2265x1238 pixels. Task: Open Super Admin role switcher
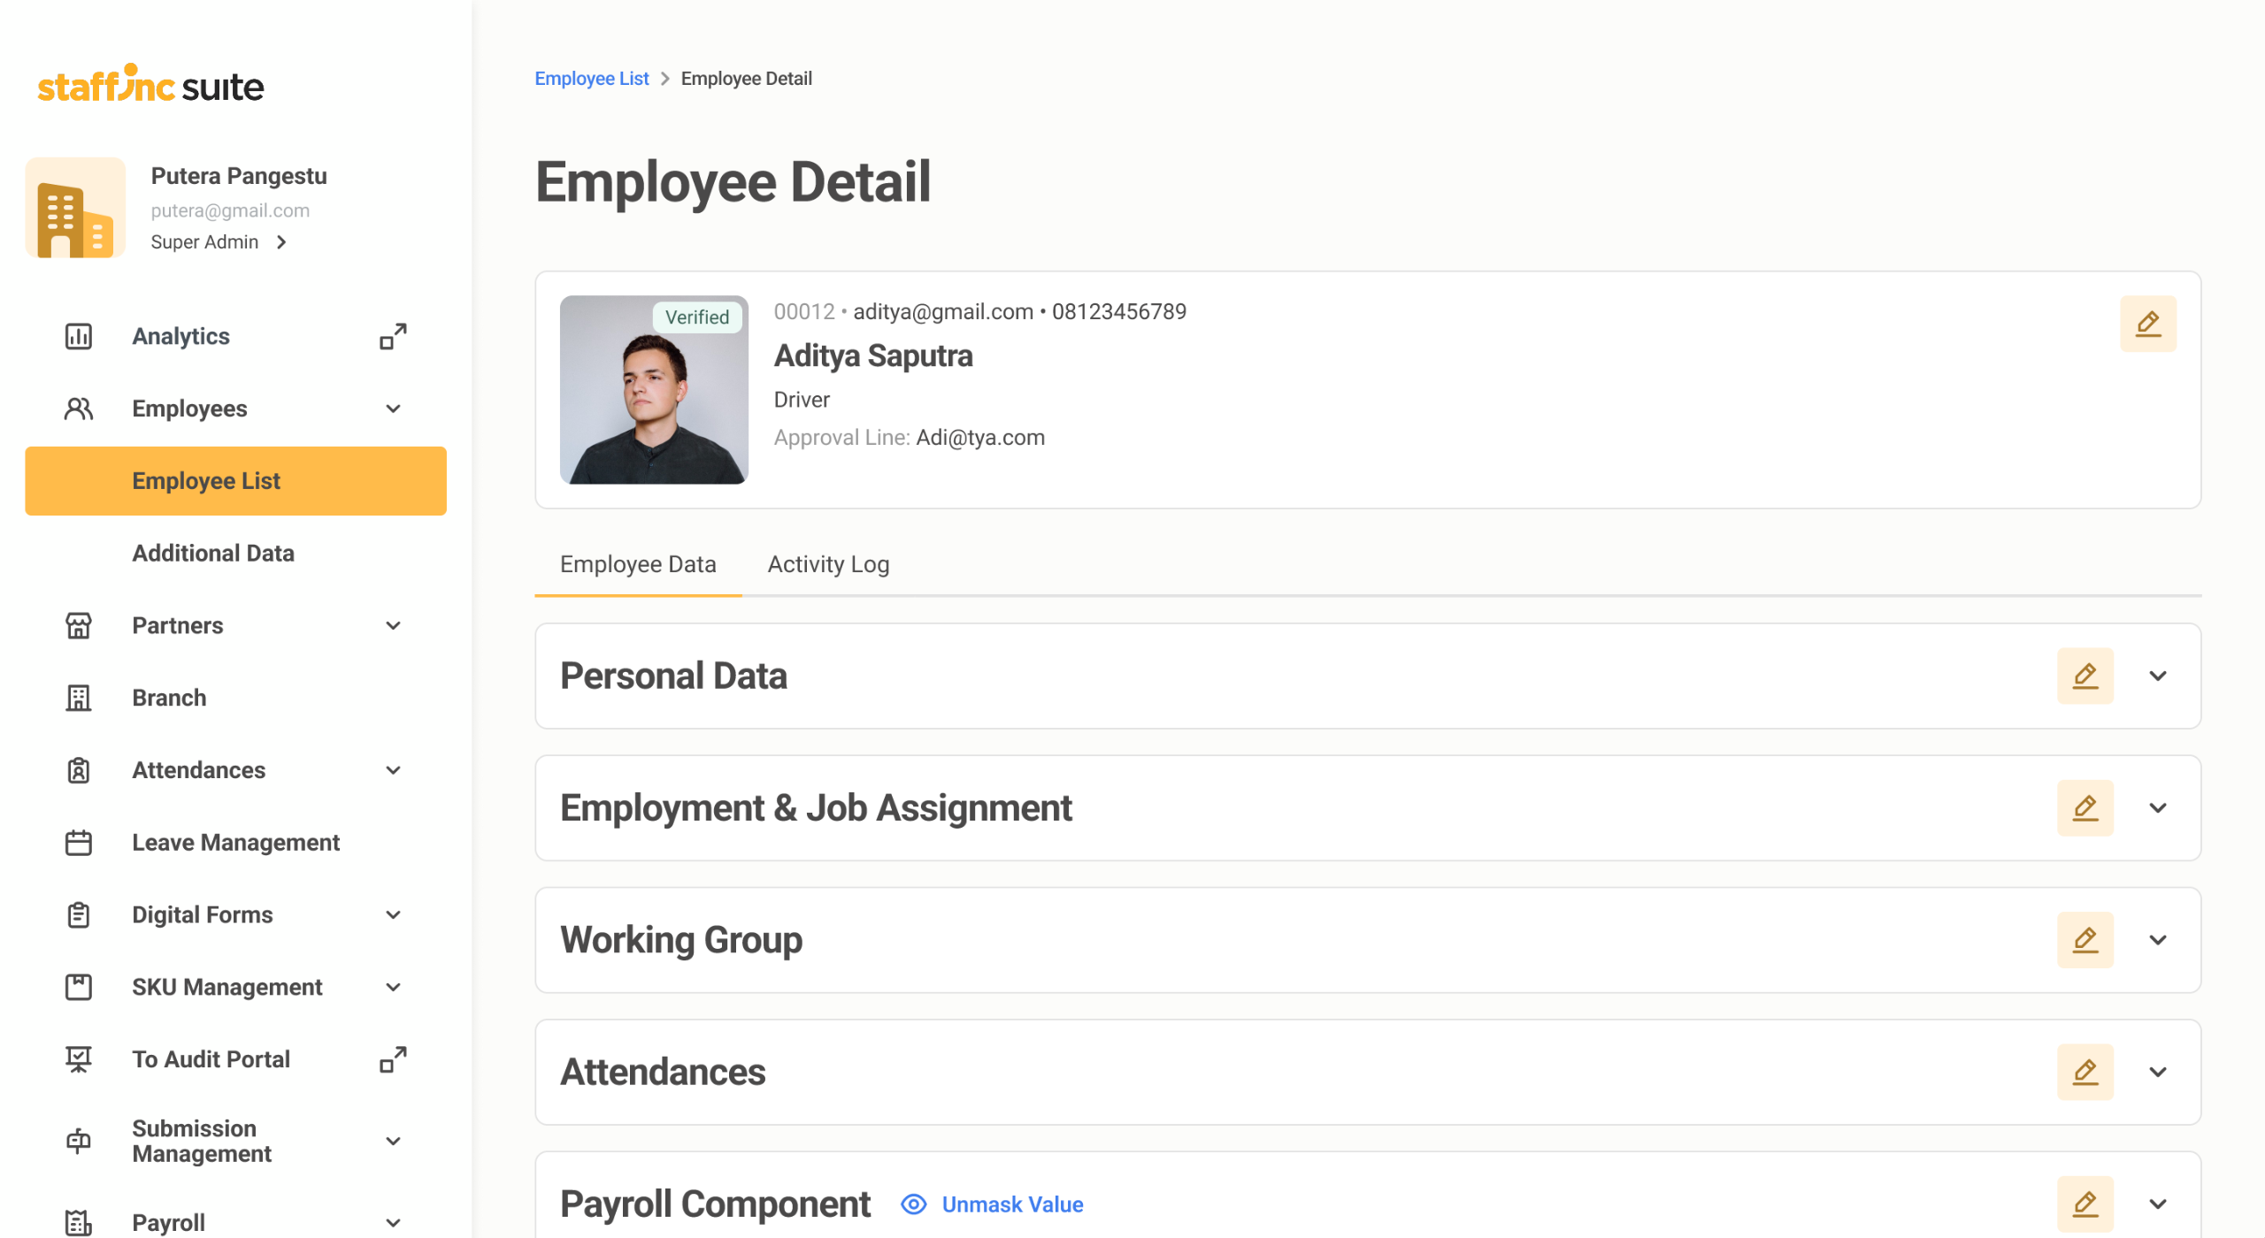tap(219, 242)
